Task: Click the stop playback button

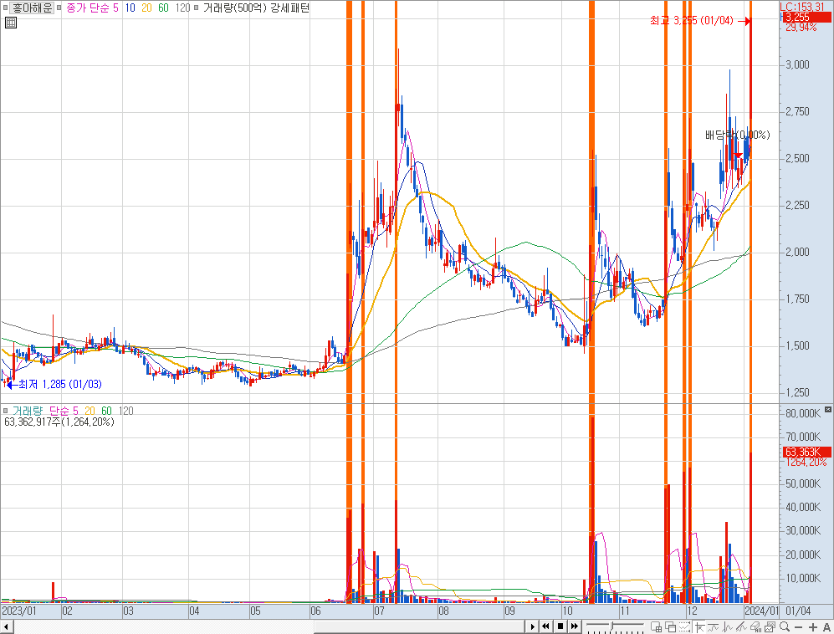Action: (560, 626)
